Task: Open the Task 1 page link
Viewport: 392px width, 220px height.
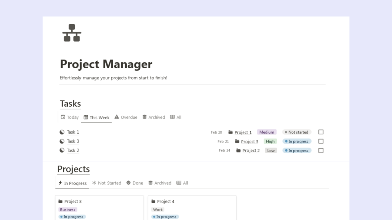Action: (x=73, y=132)
